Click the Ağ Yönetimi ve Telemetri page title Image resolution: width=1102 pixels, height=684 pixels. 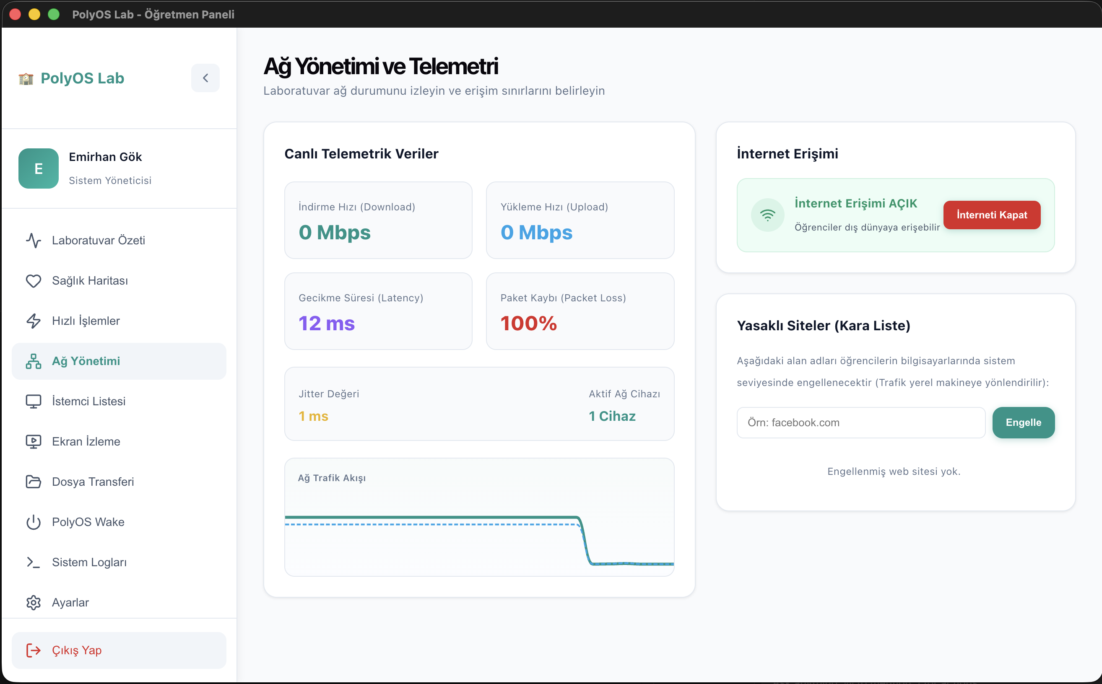tap(381, 67)
